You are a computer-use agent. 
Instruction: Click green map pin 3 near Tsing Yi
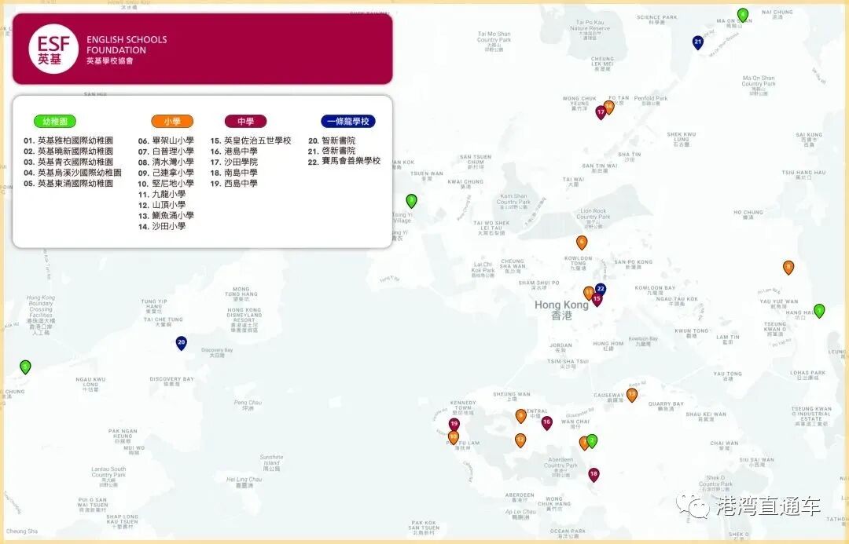tap(411, 201)
